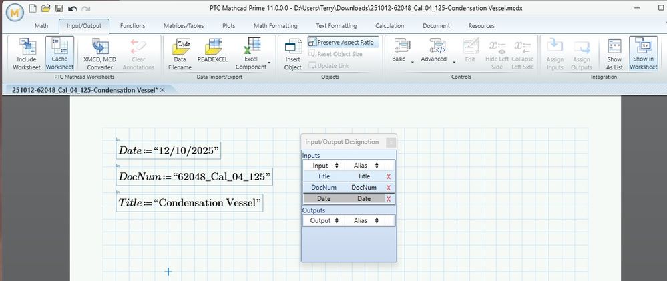Click Assign Inputs

coord(555,54)
